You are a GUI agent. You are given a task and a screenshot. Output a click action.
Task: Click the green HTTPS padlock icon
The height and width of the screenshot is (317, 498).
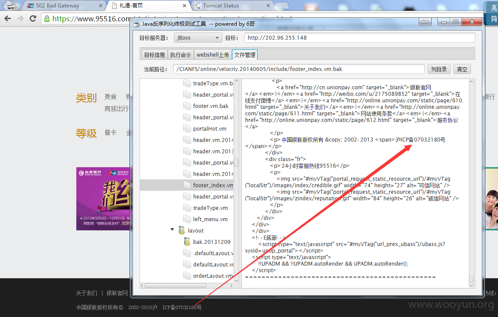pos(47,19)
